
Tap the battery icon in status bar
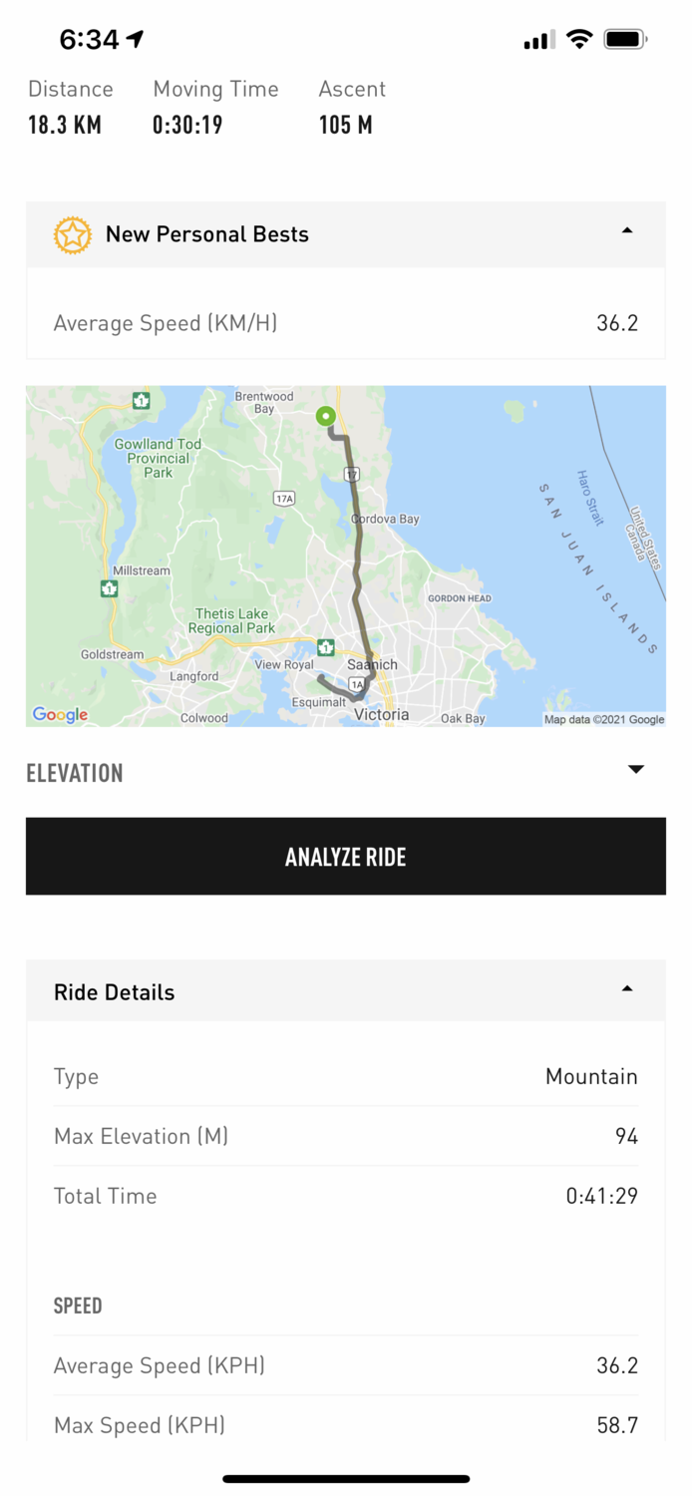[x=625, y=40]
